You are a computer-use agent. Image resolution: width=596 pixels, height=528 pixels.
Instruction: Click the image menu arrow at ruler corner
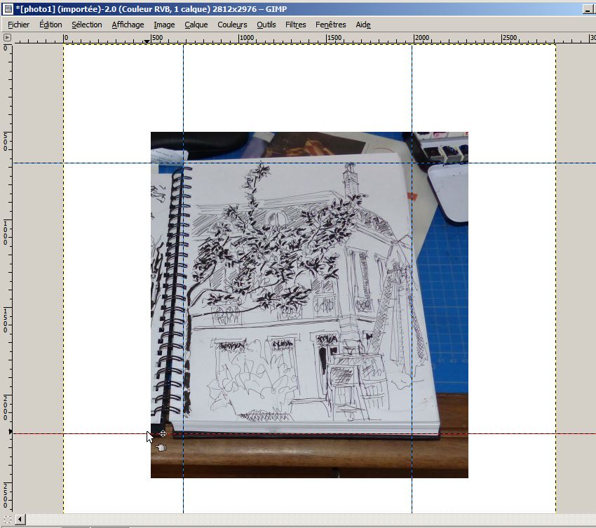(x=7, y=38)
